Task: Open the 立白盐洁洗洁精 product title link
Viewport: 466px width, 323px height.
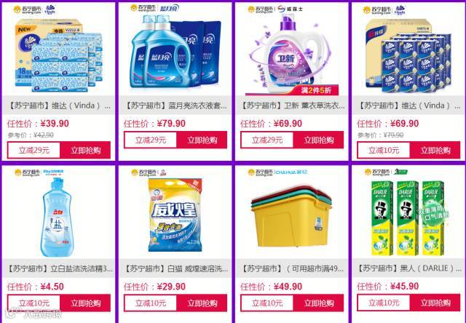Action: (59, 268)
